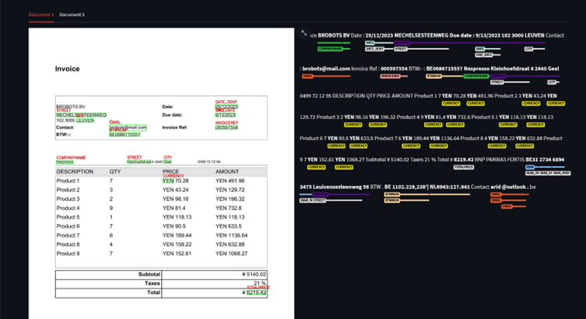Select INVOICEREF tag below 000597554 in text panel
Image resolution: width=586 pixels, height=319 pixels.
pos(390,76)
